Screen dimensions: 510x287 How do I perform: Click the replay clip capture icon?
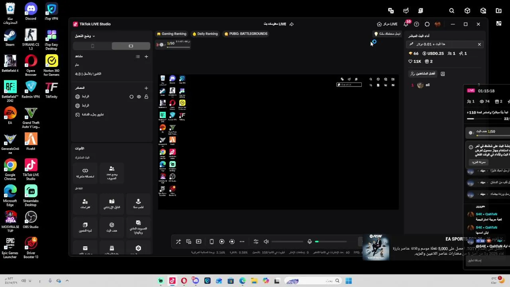[x=232, y=242]
